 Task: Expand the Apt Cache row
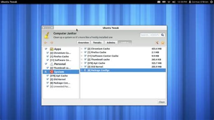coord(82,63)
